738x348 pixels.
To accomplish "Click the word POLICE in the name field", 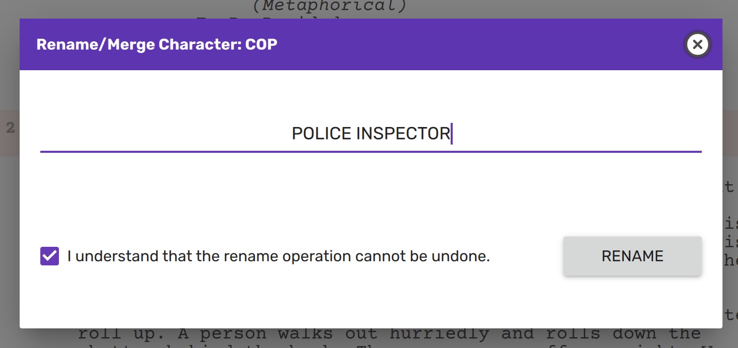I will click(321, 134).
